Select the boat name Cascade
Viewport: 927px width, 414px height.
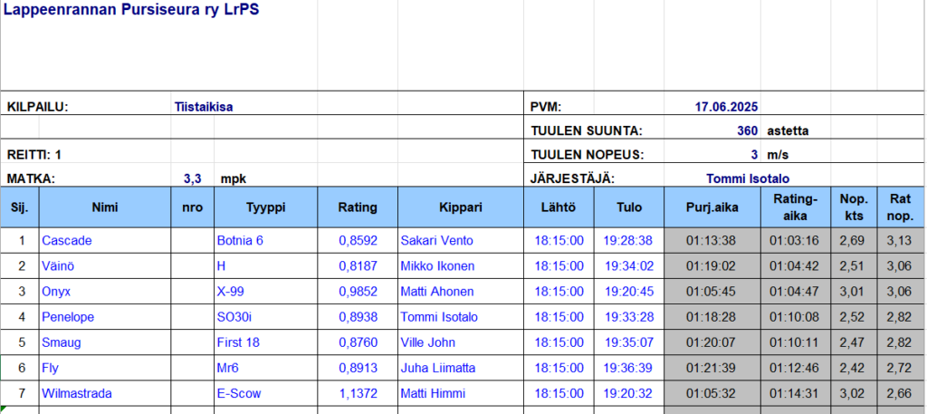pyautogui.click(x=67, y=240)
